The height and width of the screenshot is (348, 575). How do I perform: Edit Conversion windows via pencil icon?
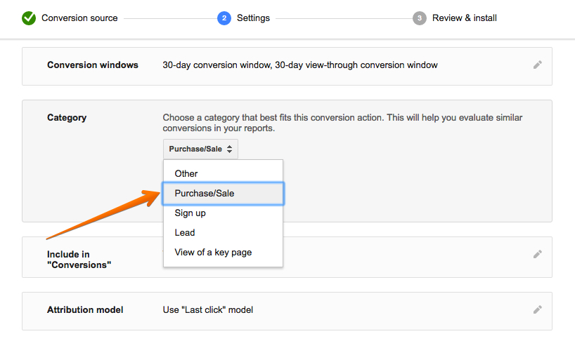(x=538, y=65)
